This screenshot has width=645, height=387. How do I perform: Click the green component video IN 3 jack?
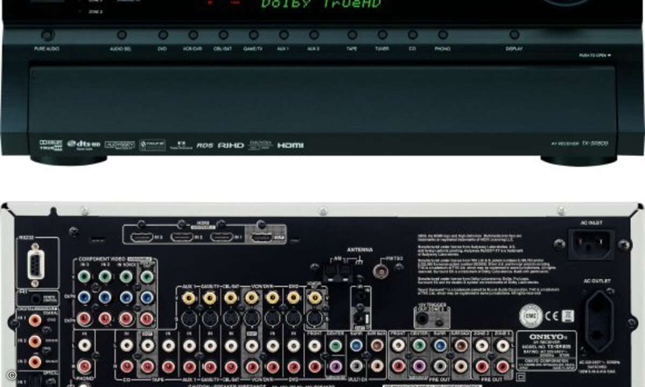coord(84,276)
